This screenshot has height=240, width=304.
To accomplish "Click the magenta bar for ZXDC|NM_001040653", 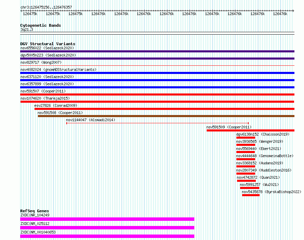I will [x=107, y=236].
